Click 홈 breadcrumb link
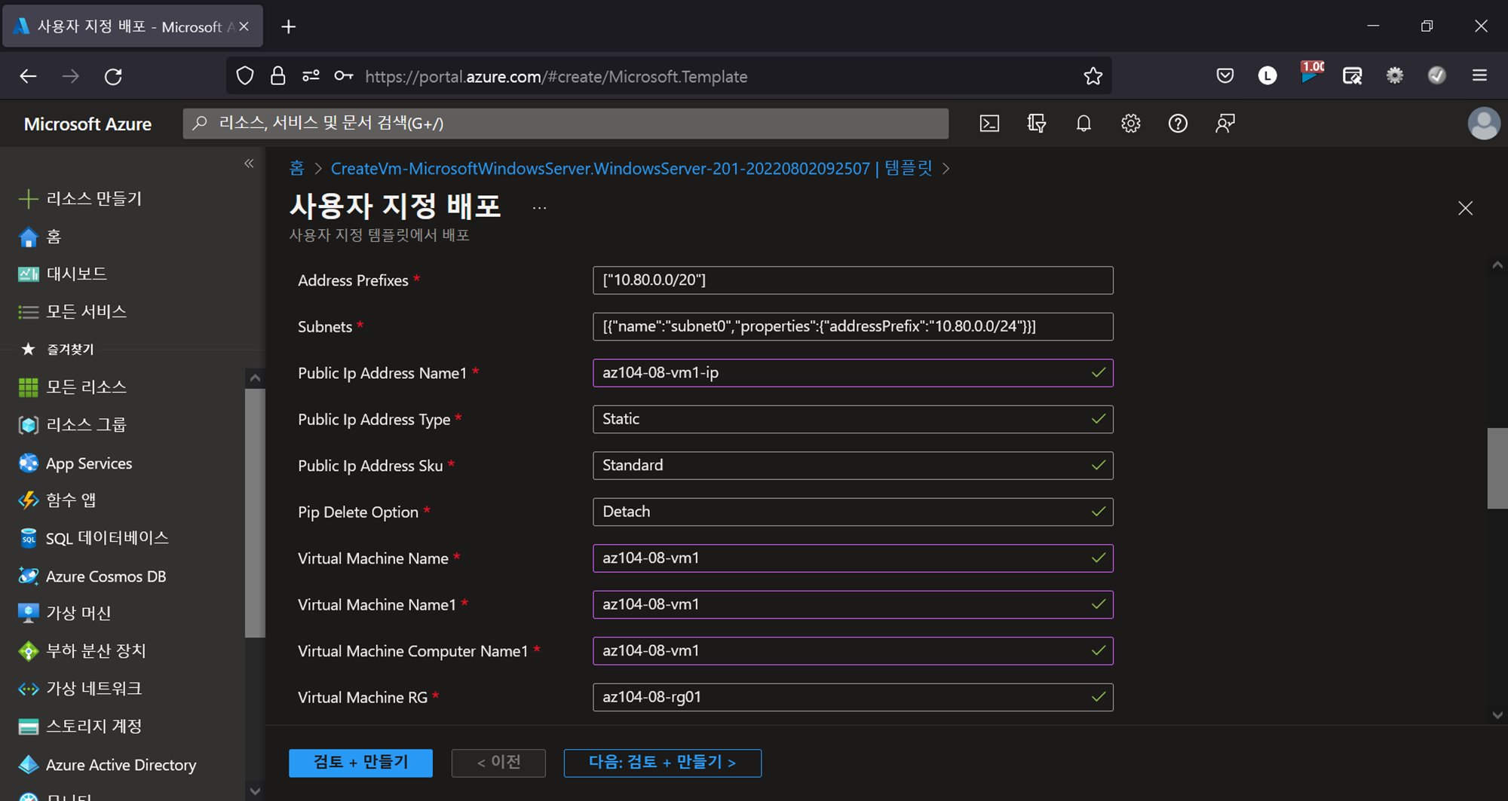 pos(297,168)
